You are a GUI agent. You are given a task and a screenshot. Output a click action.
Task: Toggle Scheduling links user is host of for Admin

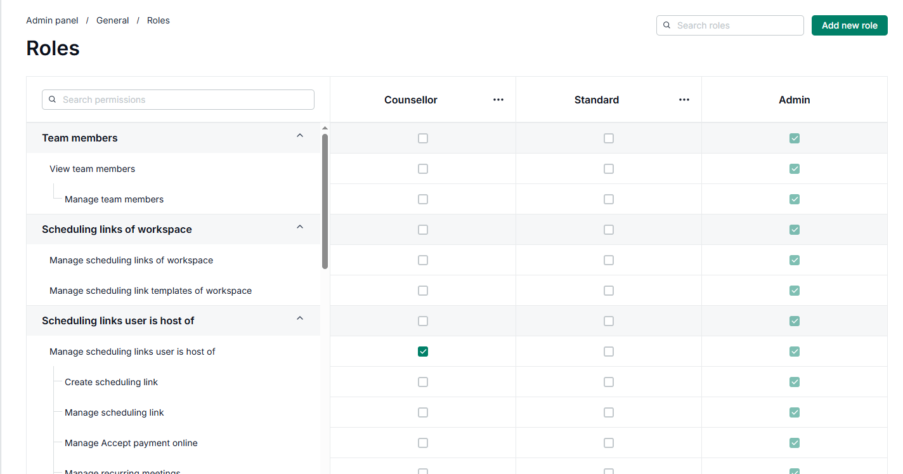[795, 321]
